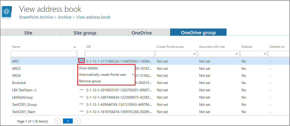This screenshot has width=290, height=126.
Task: Choose Show details from context menu
Action: pos(88,68)
